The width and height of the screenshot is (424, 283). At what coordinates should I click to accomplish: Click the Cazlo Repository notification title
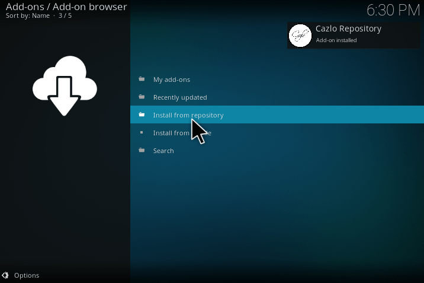click(348, 28)
